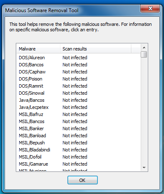Click Not infected result for DOS/Alureon
This screenshot has height=194, width=164.
(x=75, y=58)
